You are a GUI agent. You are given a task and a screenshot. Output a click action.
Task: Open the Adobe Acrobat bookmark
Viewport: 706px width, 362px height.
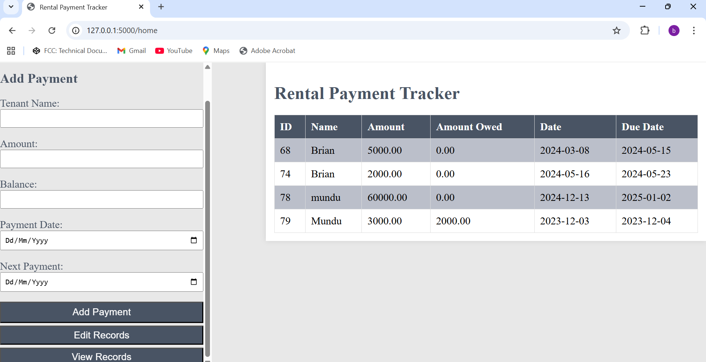(267, 51)
